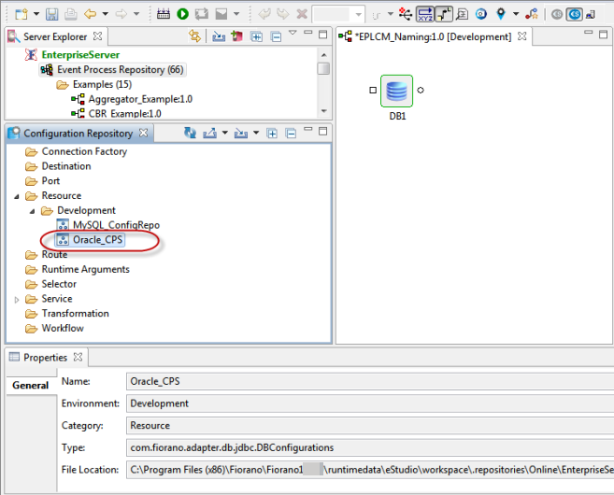Toggle the stepped route connector button

[x=444, y=15]
